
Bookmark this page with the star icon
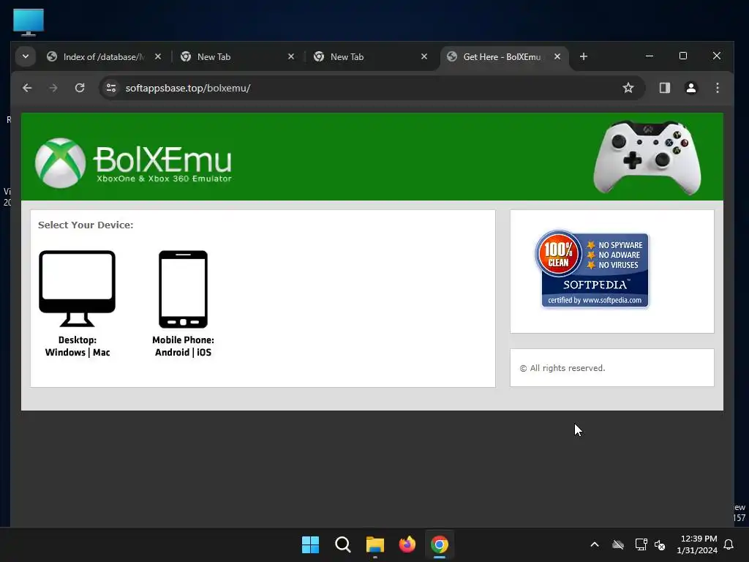coord(628,88)
